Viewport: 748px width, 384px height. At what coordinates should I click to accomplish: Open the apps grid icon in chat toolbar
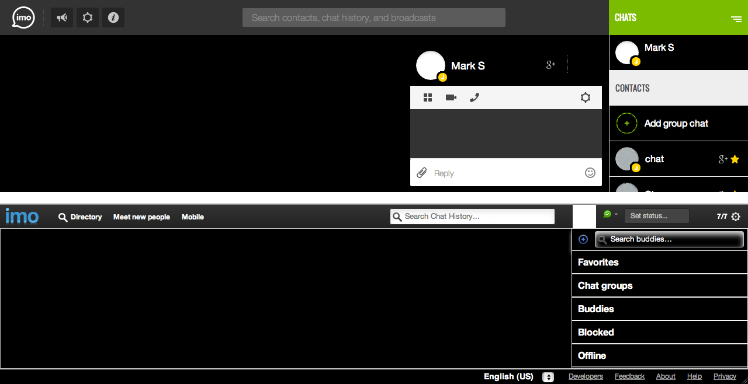pos(428,97)
